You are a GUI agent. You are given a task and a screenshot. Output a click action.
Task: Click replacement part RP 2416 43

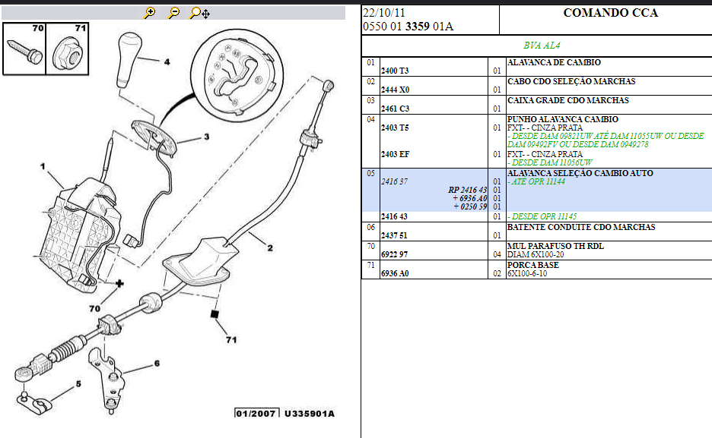click(x=467, y=190)
